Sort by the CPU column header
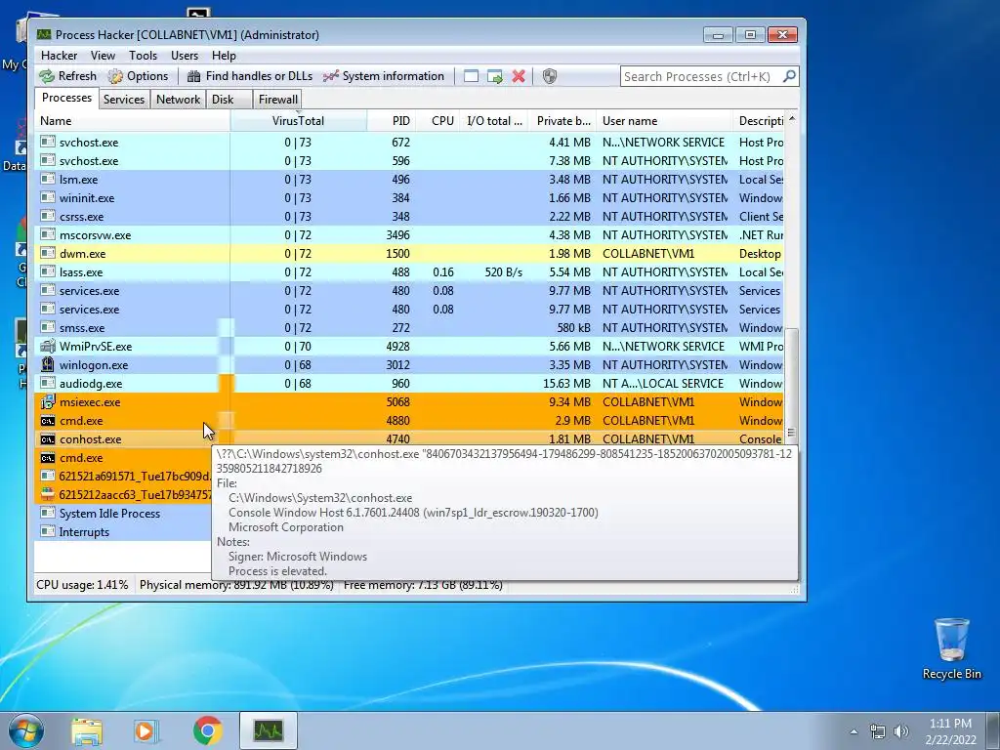This screenshot has width=1000, height=750. click(x=437, y=121)
